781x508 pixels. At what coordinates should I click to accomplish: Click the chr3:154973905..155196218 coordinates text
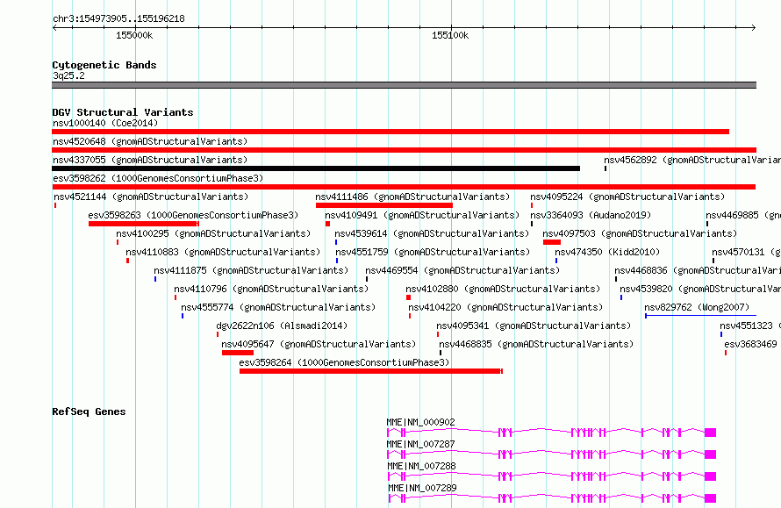click(x=118, y=18)
